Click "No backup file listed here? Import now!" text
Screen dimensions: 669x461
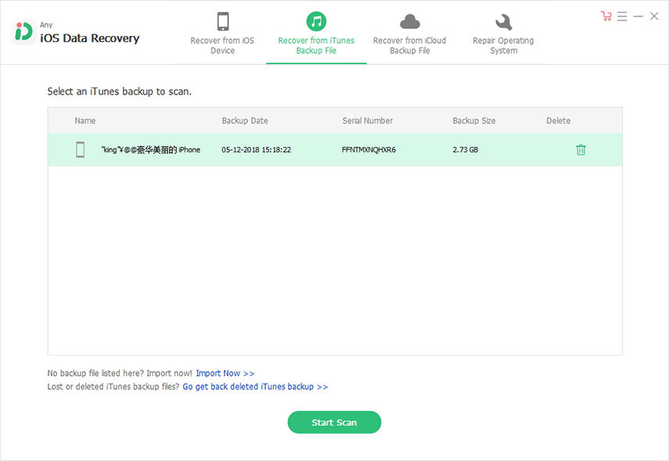pyautogui.click(x=120, y=373)
